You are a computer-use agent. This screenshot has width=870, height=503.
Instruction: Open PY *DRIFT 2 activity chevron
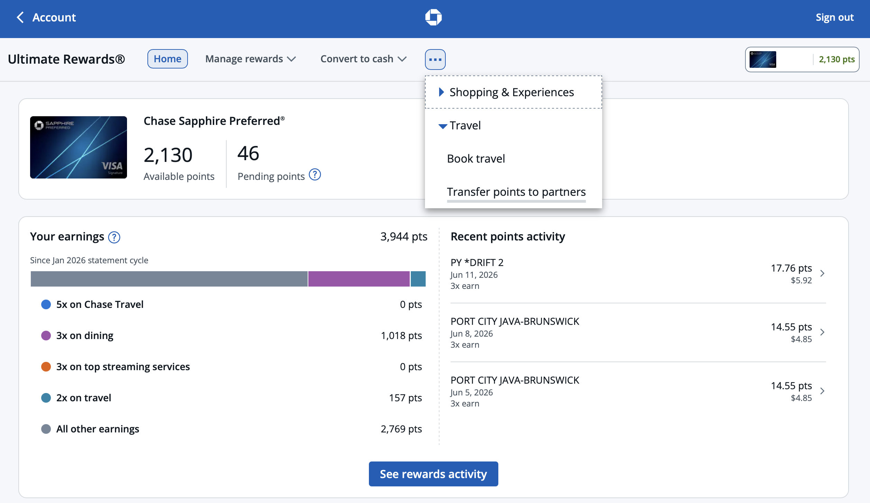[x=823, y=273]
